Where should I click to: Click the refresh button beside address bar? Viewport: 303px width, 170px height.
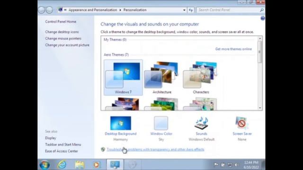point(191,10)
